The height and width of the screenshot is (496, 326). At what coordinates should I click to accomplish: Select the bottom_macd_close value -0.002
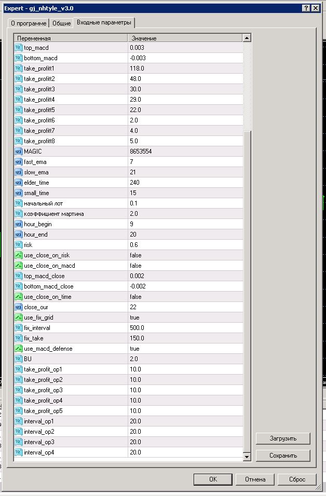138,286
